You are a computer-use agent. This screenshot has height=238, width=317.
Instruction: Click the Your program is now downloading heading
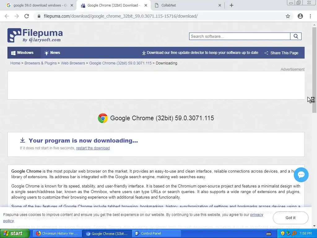point(83,140)
